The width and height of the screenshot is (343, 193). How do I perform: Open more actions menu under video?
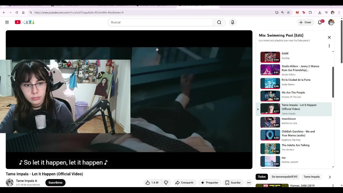(249, 183)
